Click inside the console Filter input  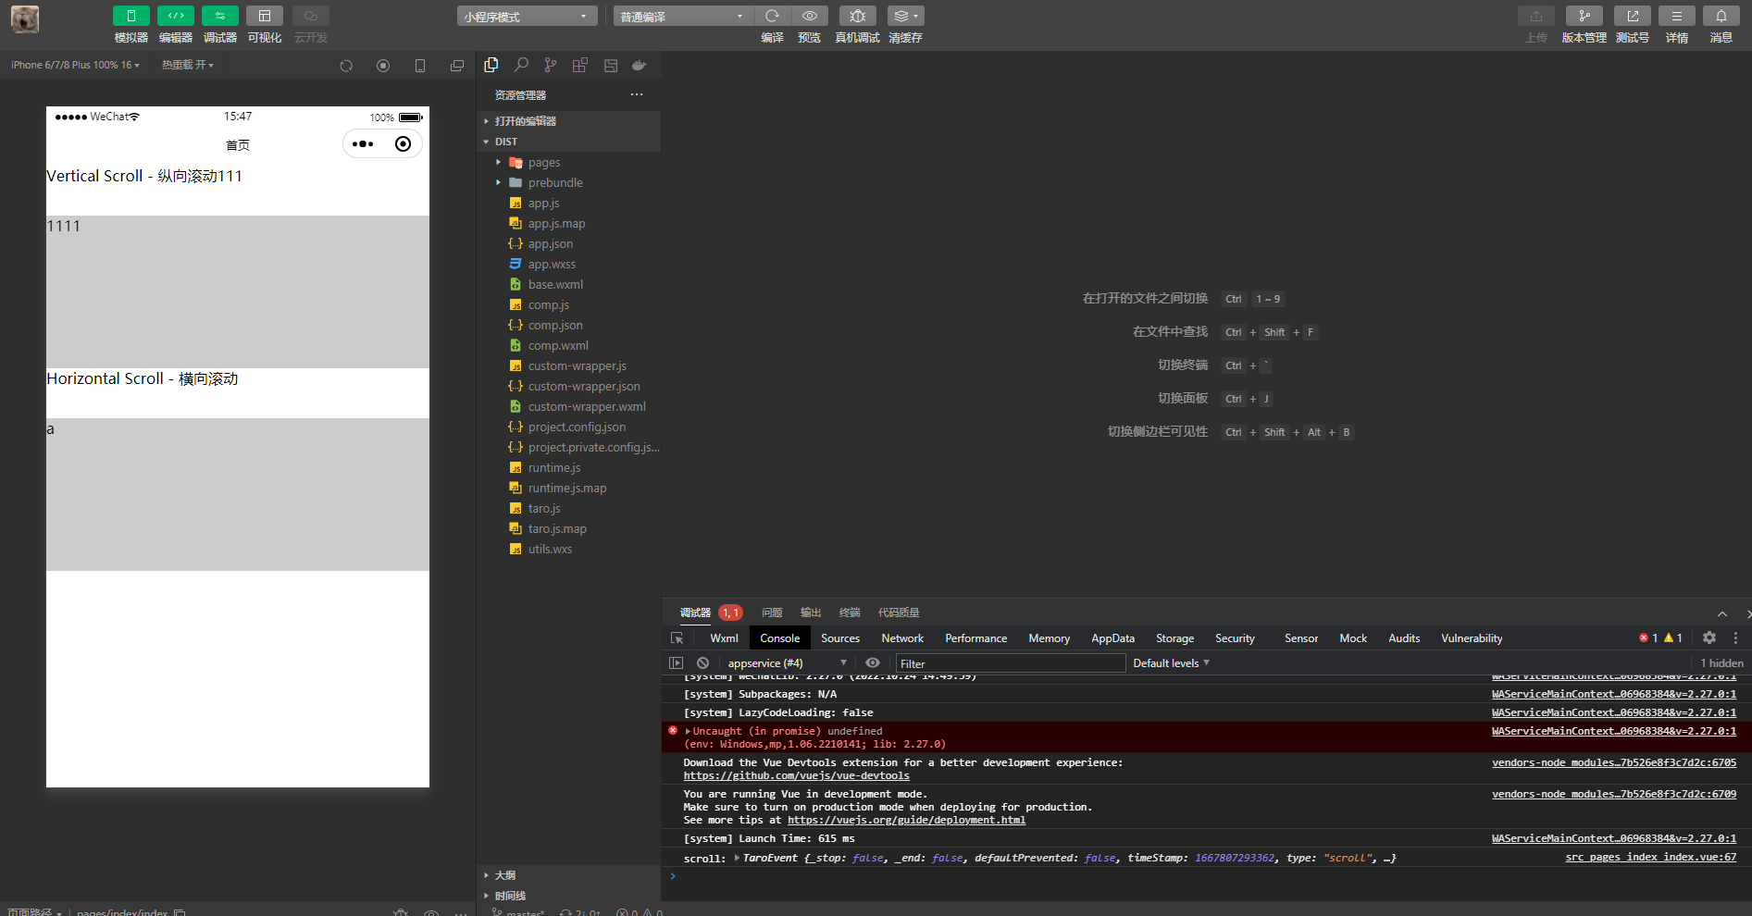[x=1009, y=662]
